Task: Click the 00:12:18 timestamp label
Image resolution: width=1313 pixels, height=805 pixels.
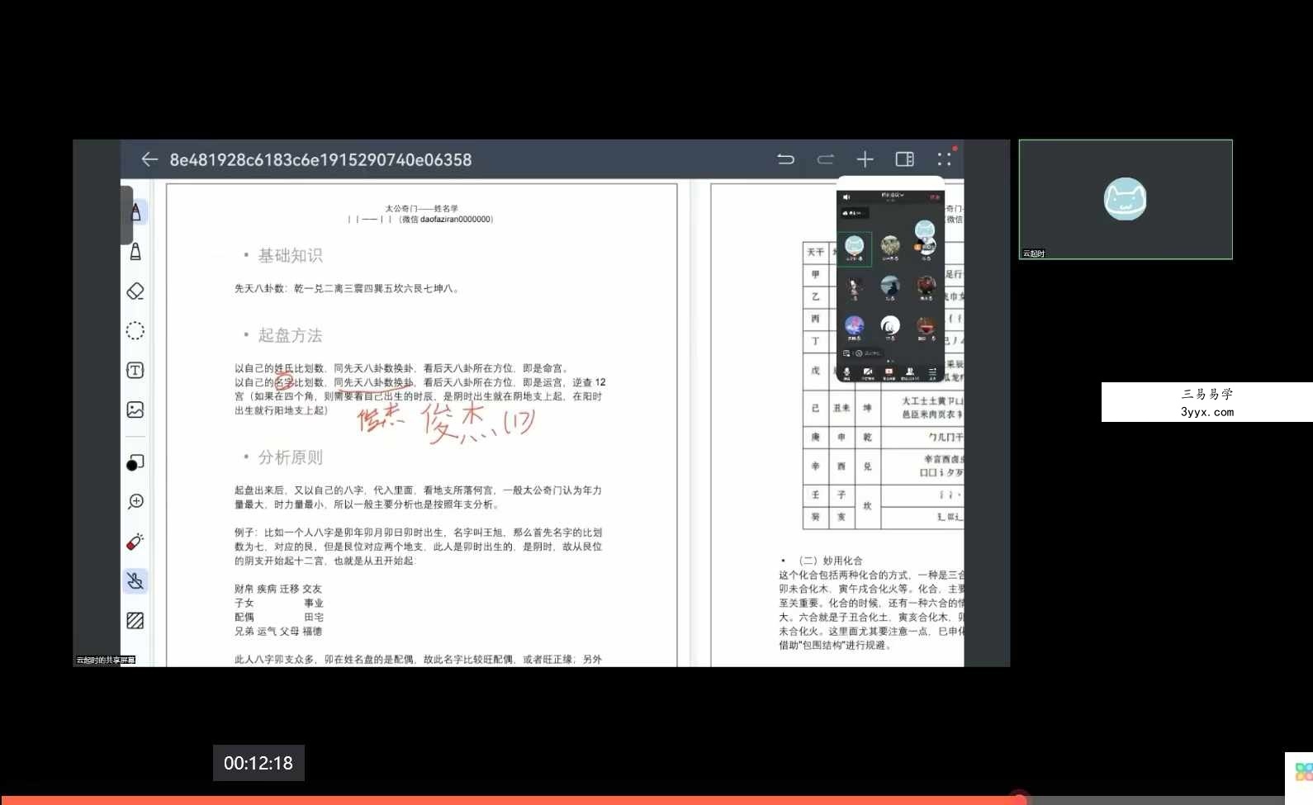Action: pyautogui.click(x=258, y=763)
